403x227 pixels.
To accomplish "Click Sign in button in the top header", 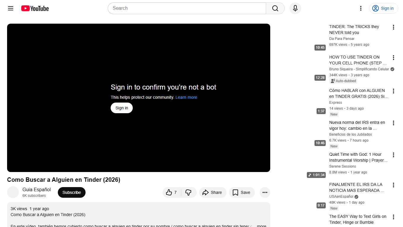I will (x=383, y=8).
